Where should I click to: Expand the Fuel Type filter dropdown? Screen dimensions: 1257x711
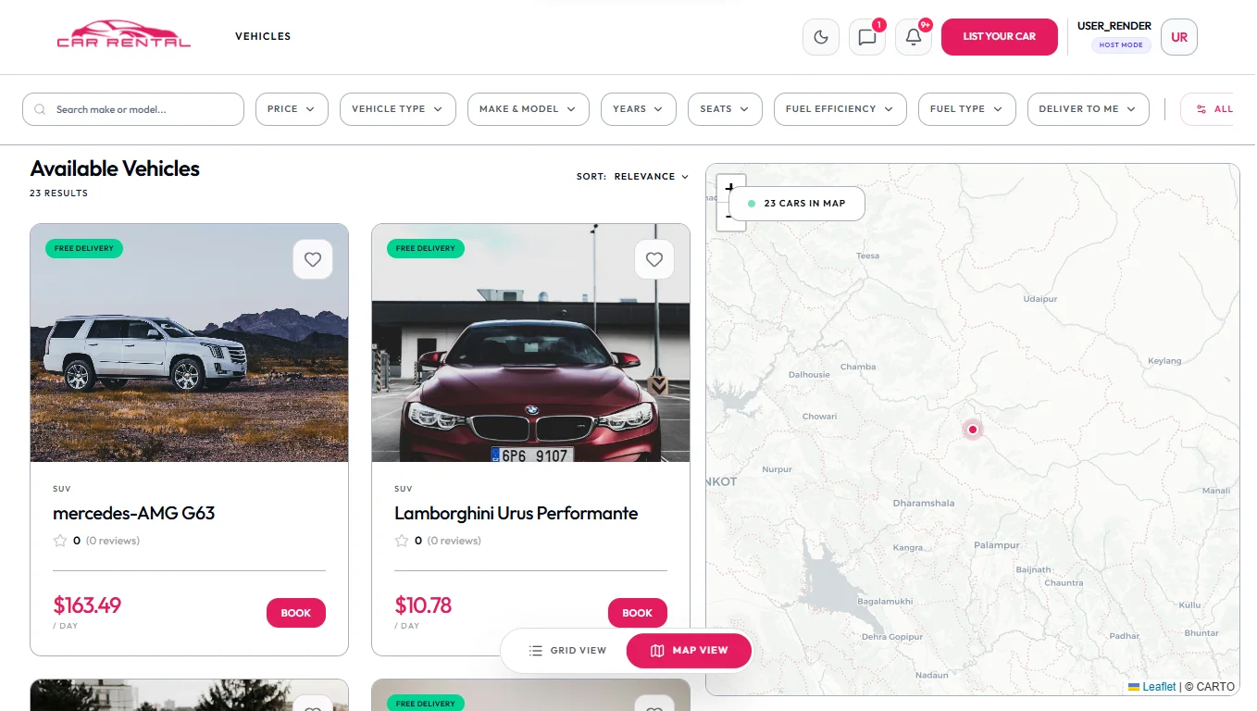[x=967, y=109]
